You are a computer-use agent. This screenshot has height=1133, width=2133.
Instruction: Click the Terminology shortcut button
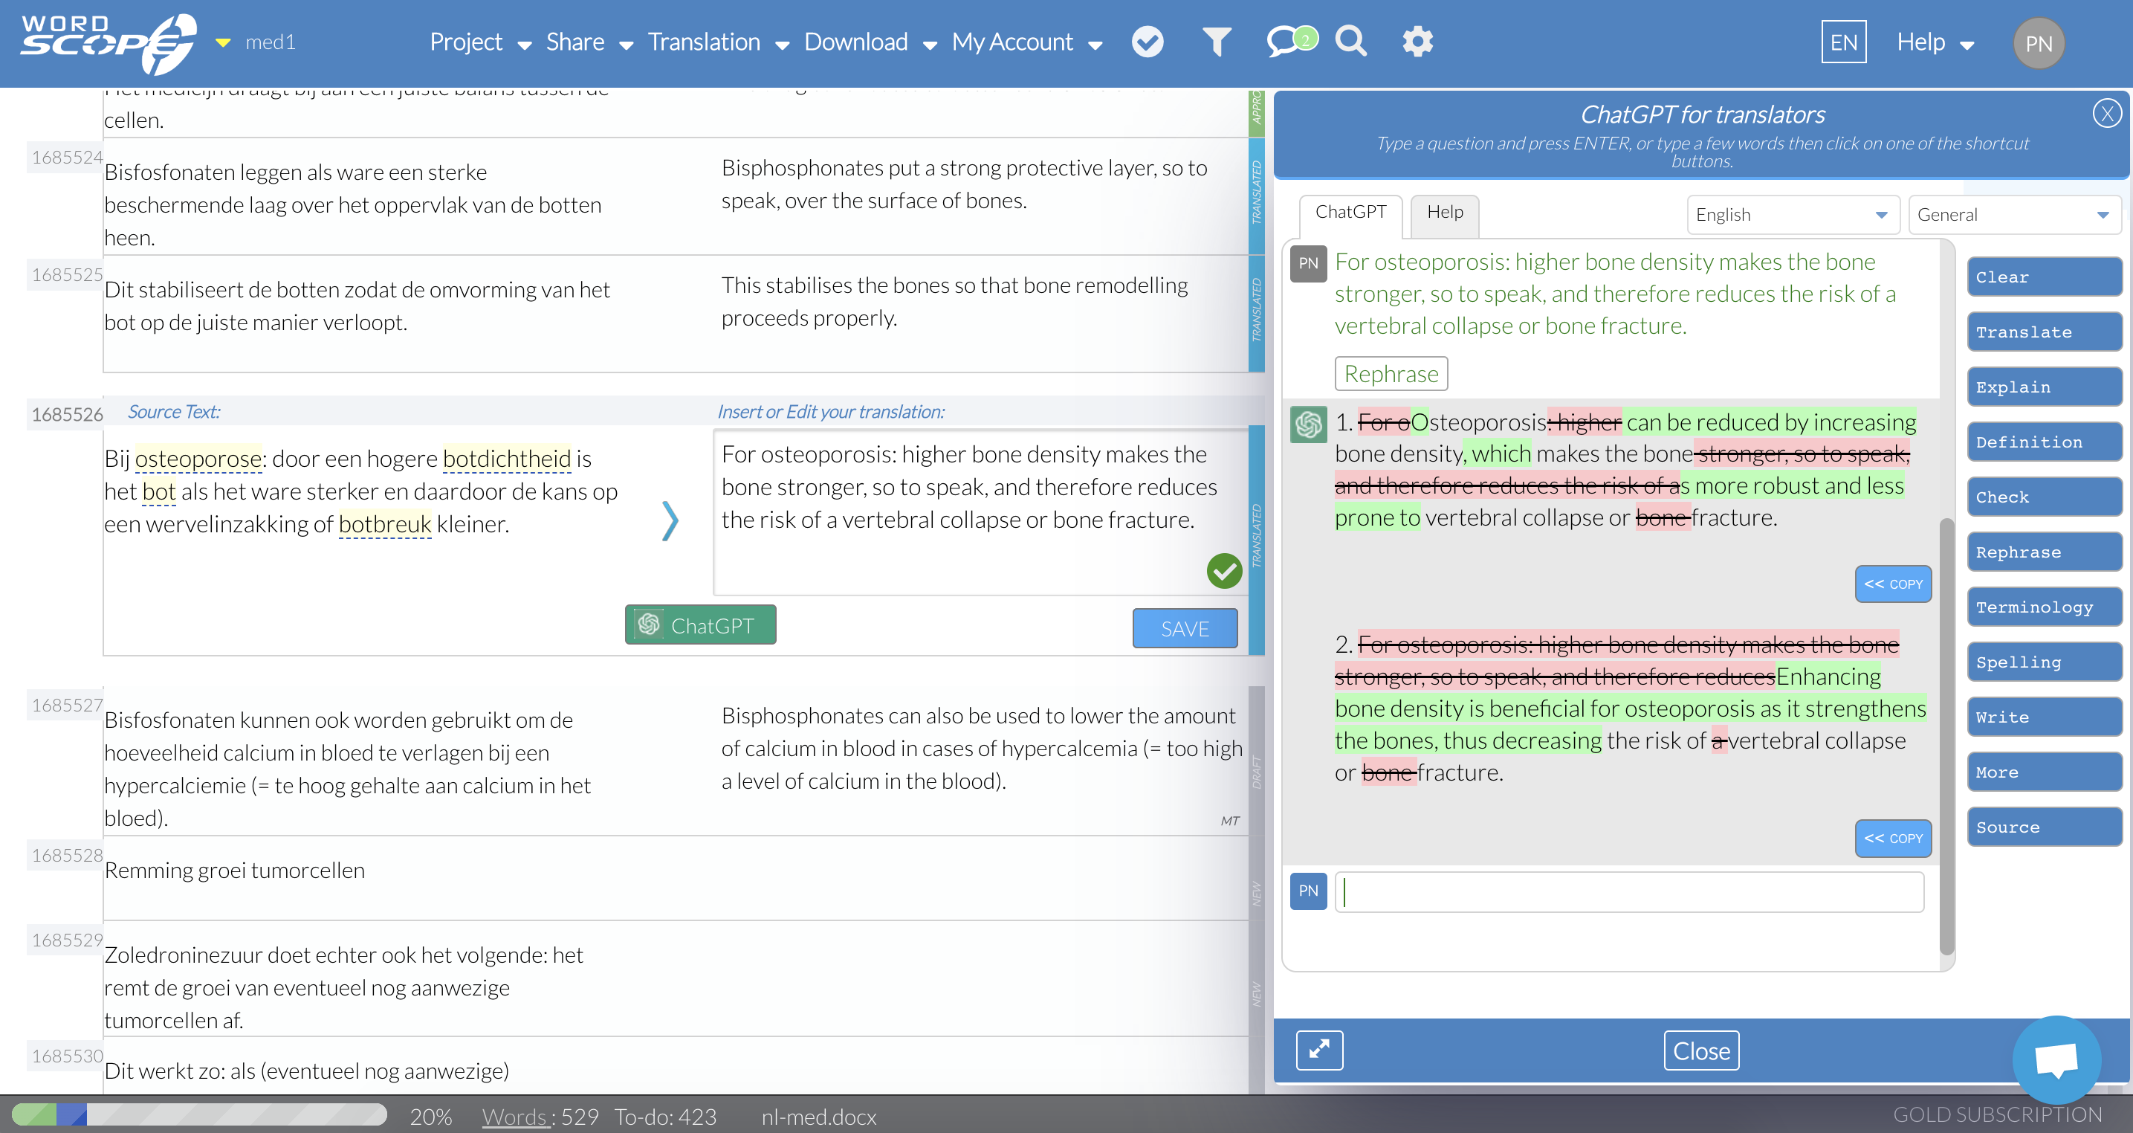tap(2044, 607)
